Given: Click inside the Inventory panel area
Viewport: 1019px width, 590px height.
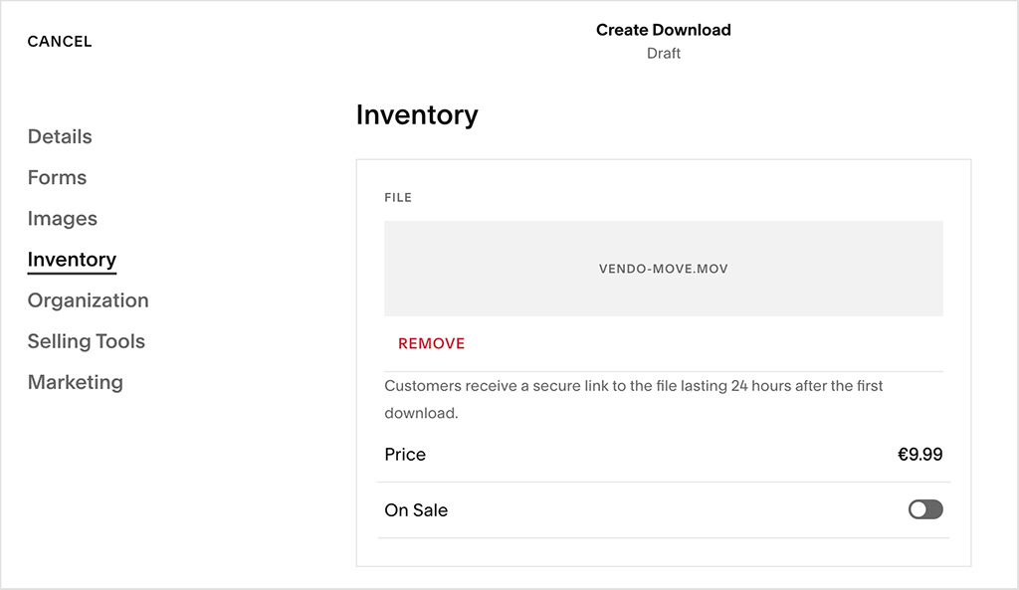Looking at the screenshot, I should click(x=663, y=418).
